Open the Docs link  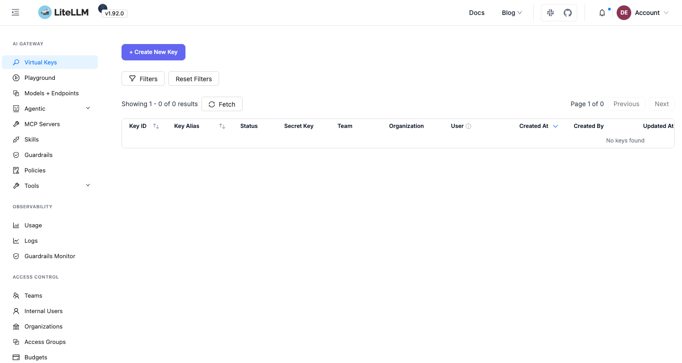pyautogui.click(x=477, y=13)
